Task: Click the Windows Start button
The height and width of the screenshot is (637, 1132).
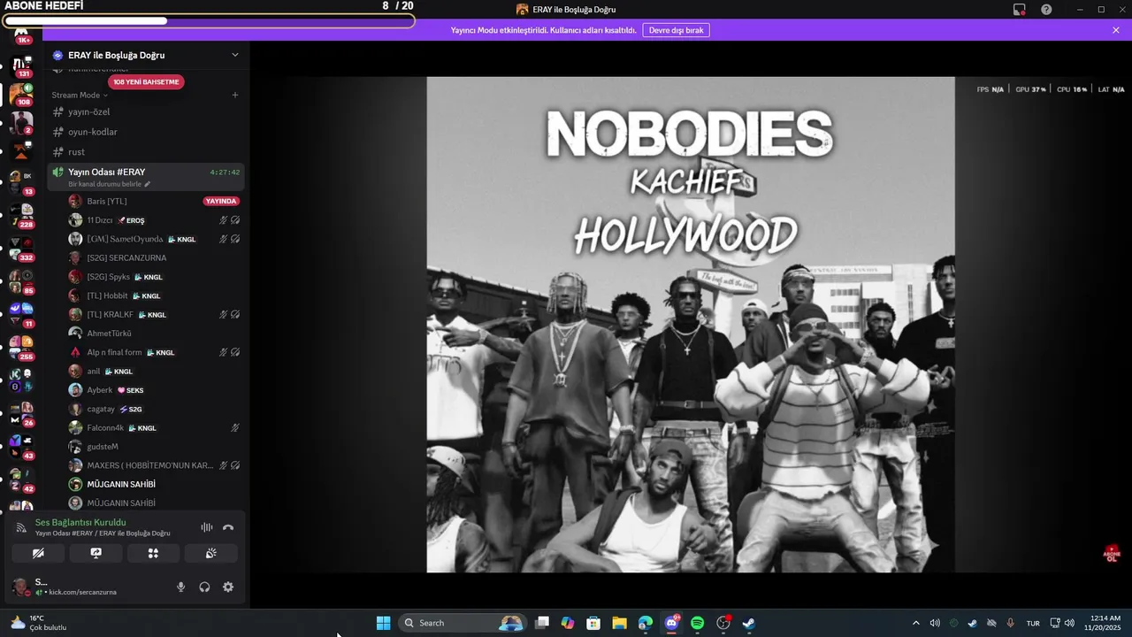Action: point(383,623)
